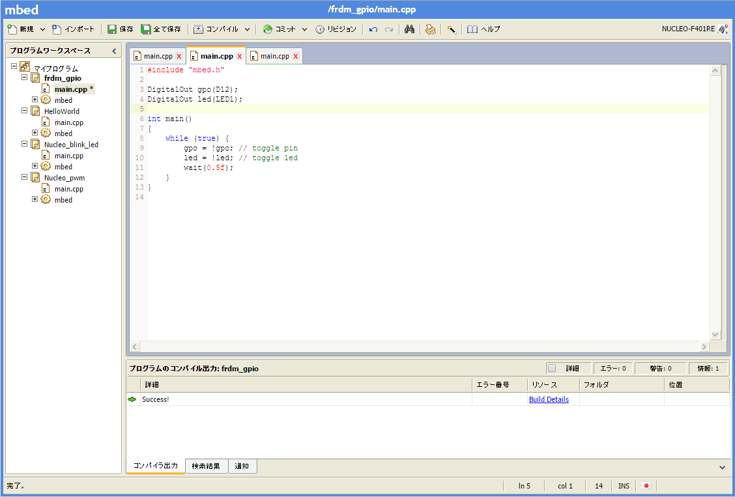Select the NUCLEO-F401RE target platform
This screenshot has height=497, width=735.
(695, 29)
